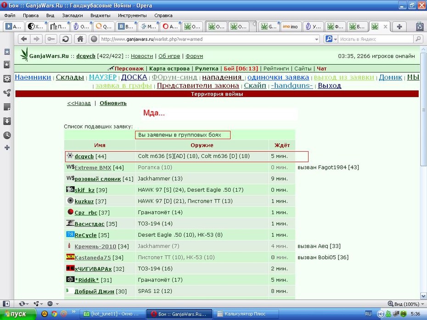427x320 pixels.
Task: Open player skif_kz profile link
Action: point(84,190)
